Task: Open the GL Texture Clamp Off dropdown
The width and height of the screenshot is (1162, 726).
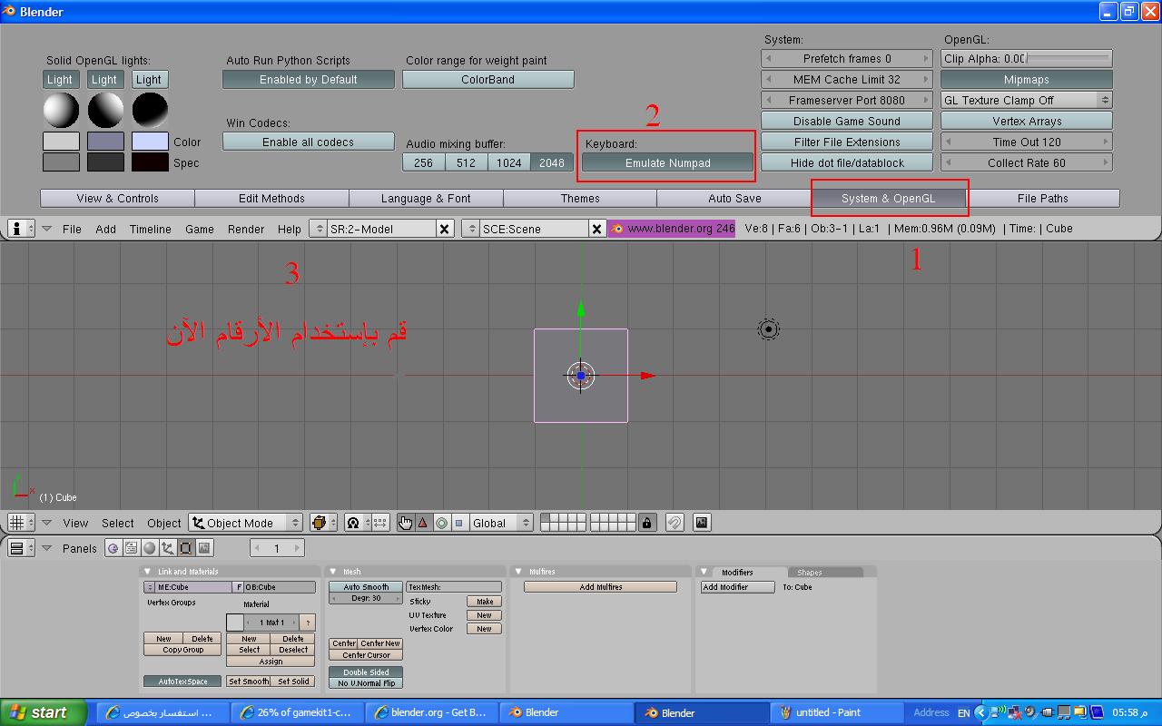Action: [x=1027, y=101]
